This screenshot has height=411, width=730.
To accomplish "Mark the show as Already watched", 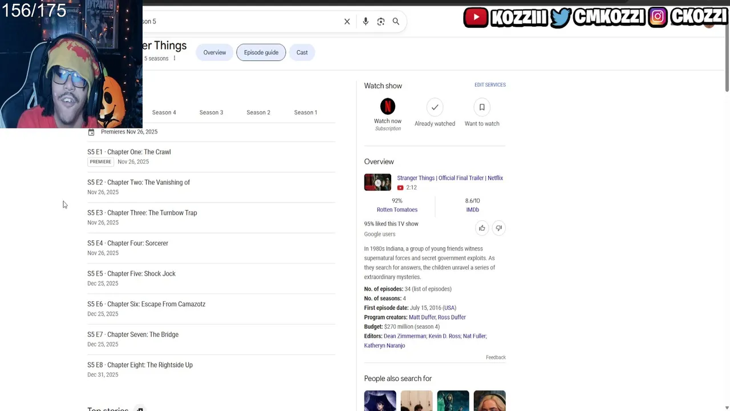I will [435, 107].
